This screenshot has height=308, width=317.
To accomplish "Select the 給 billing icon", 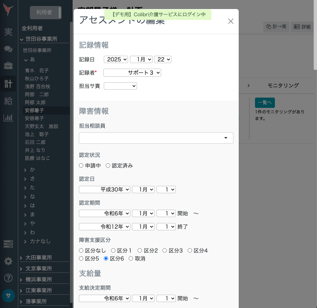I will (8, 101).
